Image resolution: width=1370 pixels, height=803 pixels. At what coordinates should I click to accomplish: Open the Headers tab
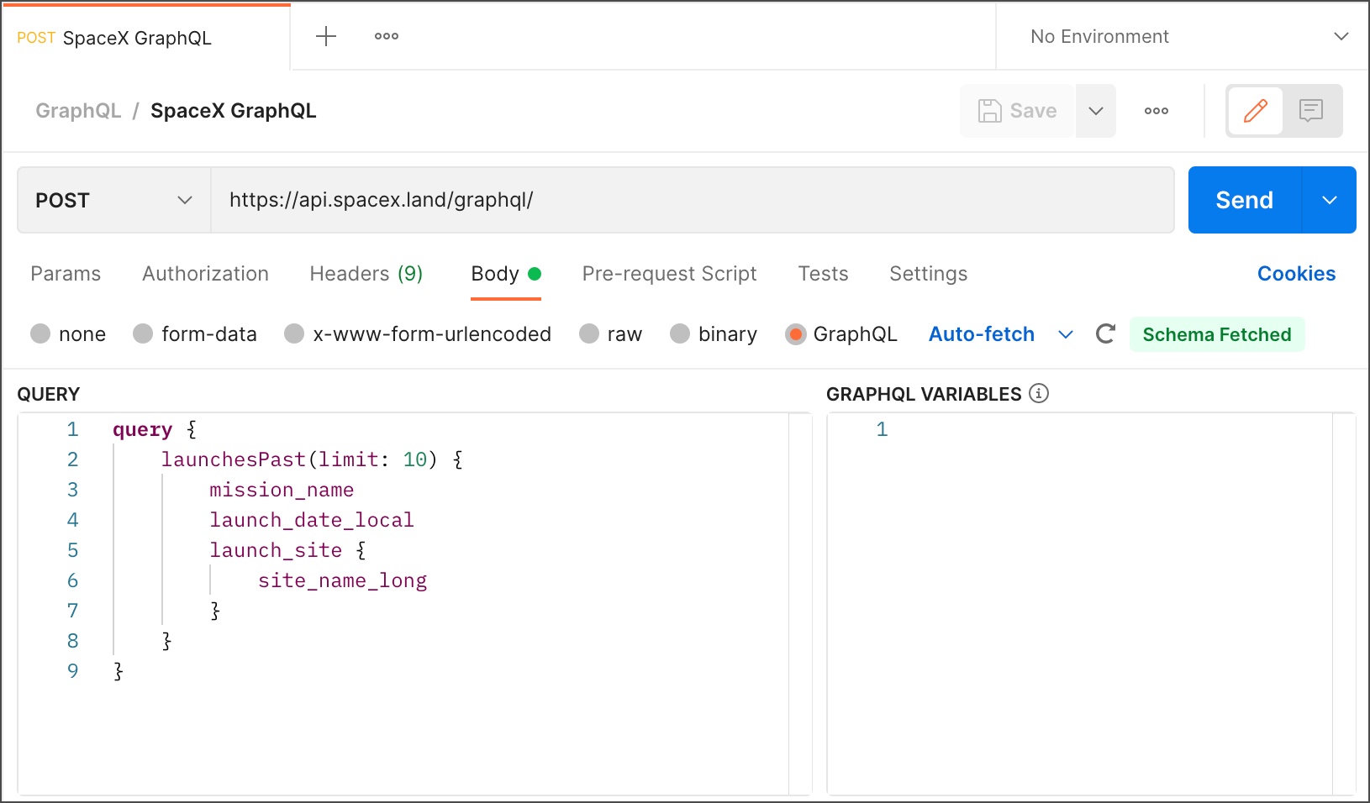tap(366, 273)
